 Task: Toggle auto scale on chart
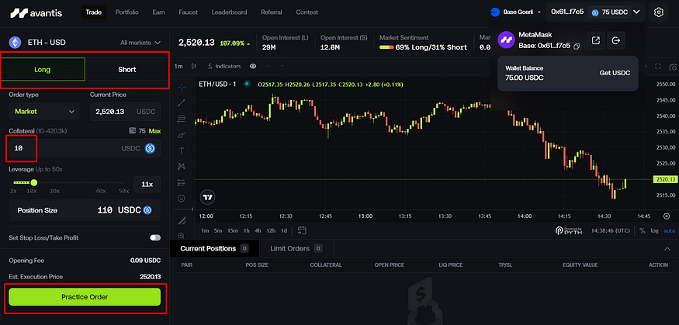click(670, 230)
